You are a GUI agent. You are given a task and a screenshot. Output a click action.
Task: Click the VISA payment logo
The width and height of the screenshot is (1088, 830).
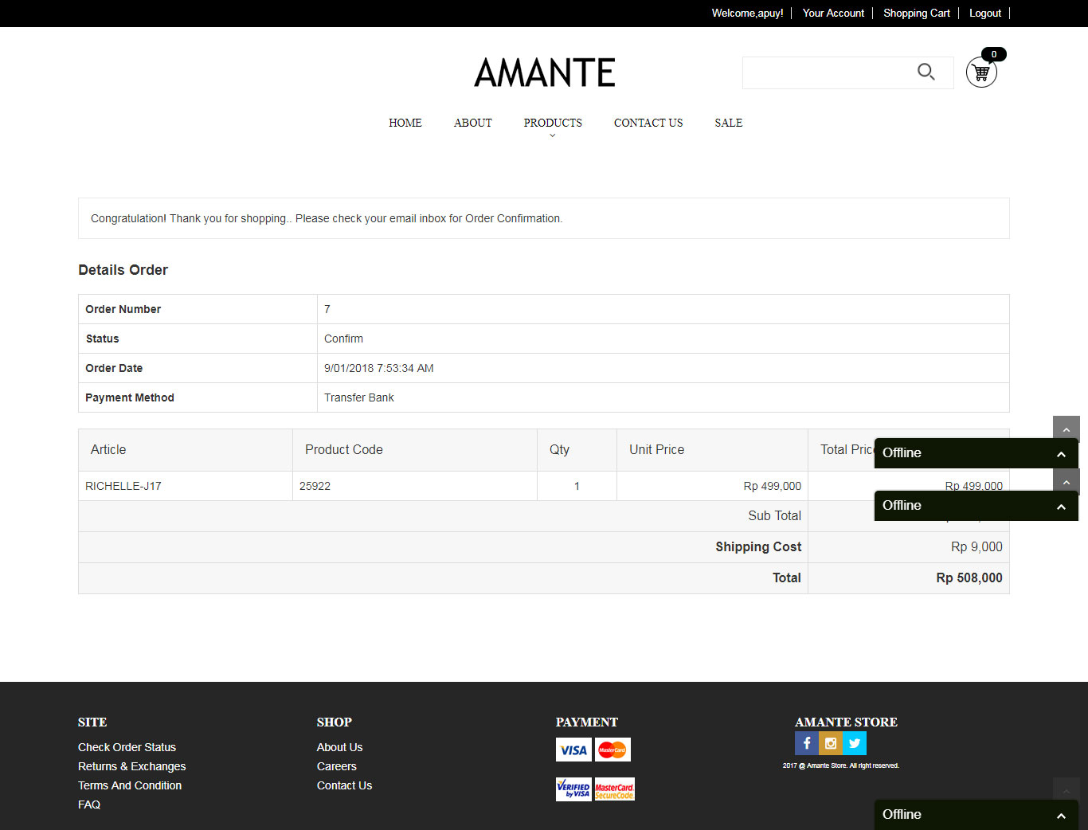(573, 750)
